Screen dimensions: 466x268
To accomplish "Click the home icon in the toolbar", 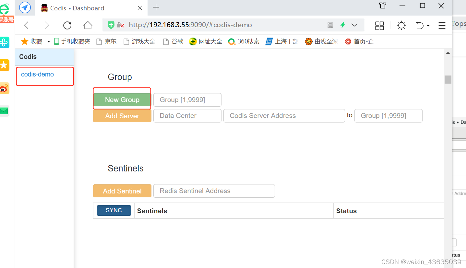I will coord(88,25).
